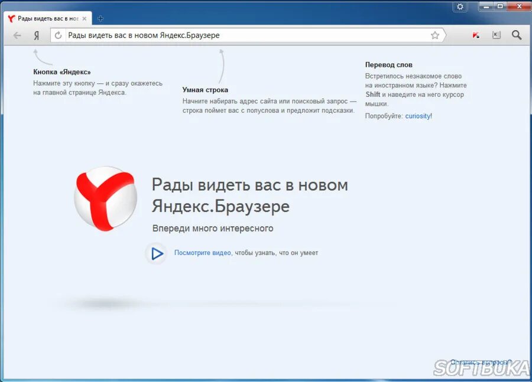Screen dimensions: 532x382
Task: Maximize the browser window
Action: click(x=500, y=6)
